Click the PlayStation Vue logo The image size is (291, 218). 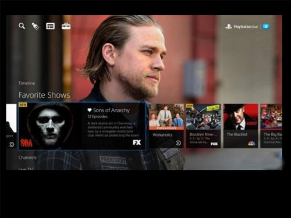coord(242,27)
